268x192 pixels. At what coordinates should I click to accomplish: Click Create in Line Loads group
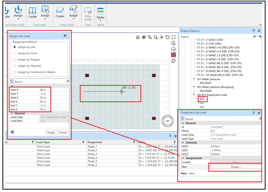[32, 13]
